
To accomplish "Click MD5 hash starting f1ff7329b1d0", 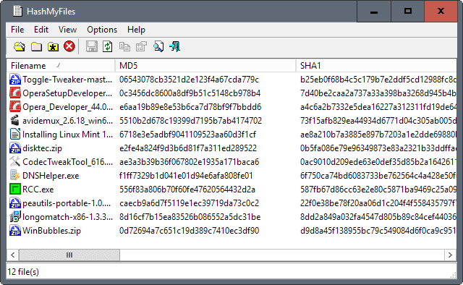I will 186,176.
